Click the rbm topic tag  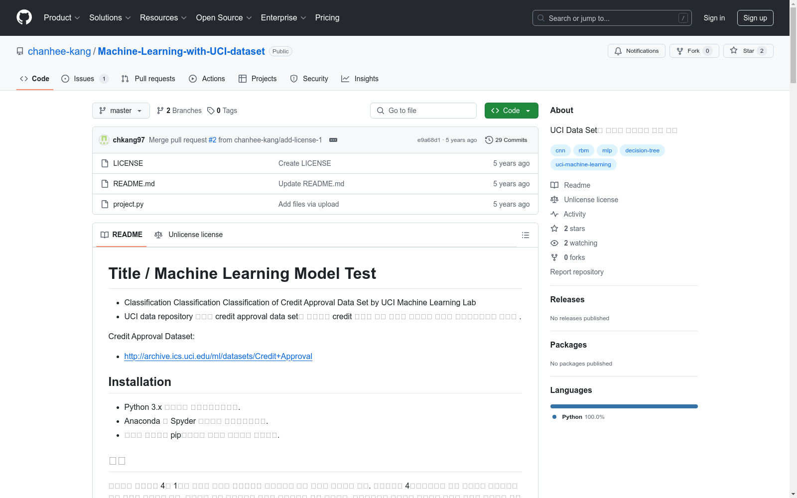(x=584, y=150)
